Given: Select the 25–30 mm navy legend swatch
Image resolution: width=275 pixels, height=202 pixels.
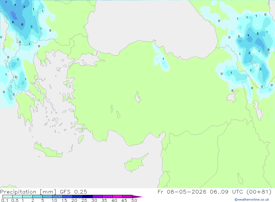Looking at the screenshot, I should point(87,196).
